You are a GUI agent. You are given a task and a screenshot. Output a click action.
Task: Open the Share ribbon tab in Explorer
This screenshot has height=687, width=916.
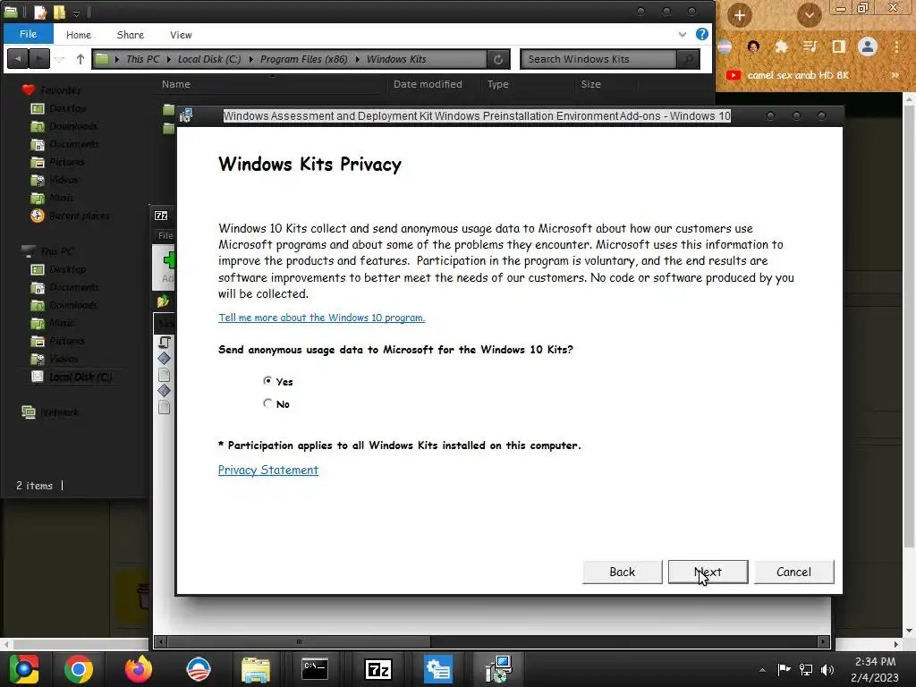click(x=131, y=35)
